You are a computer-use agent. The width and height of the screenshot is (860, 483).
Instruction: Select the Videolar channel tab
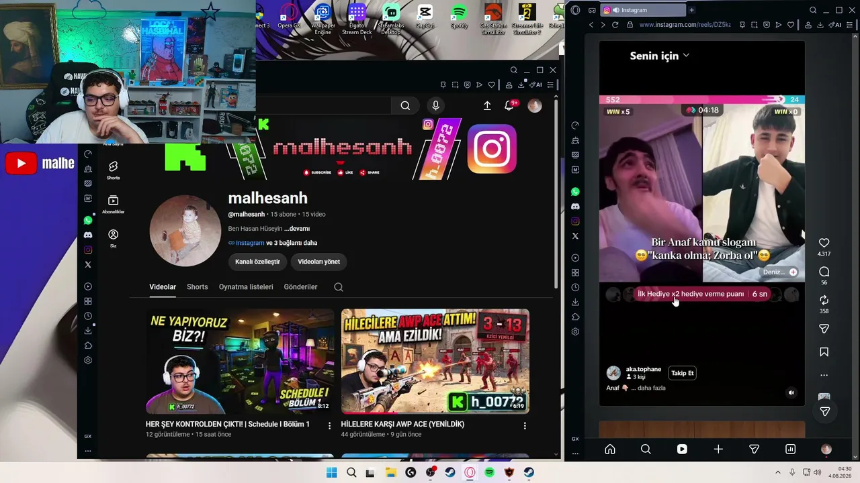[163, 287]
